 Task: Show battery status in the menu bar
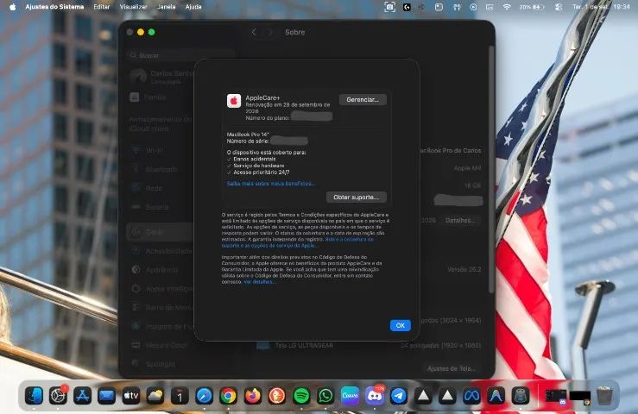532,7
